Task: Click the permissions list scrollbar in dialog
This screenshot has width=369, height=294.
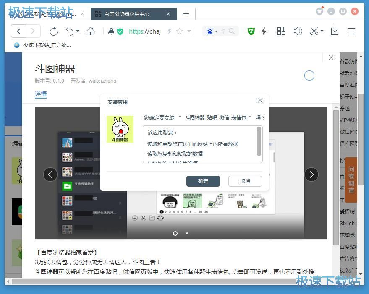Action: click(x=259, y=141)
